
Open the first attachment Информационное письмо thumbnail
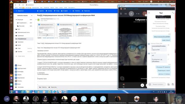tap(46, 30)
